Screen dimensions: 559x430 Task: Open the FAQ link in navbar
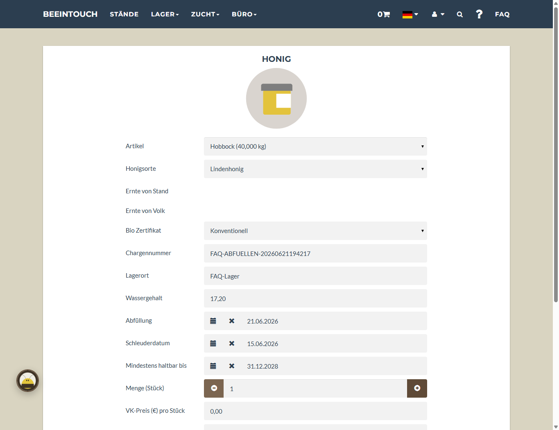[x=502, y=14]
